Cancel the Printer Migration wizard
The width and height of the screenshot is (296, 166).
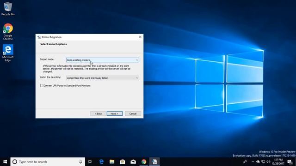pyautogui.click(x=133, y=114)
